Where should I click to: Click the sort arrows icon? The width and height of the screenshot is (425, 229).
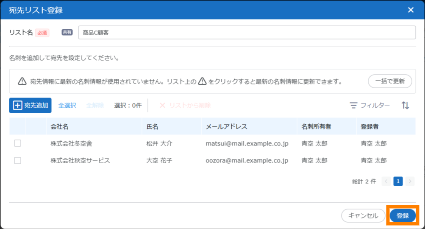pyautogui.click(x=406, y=106)
